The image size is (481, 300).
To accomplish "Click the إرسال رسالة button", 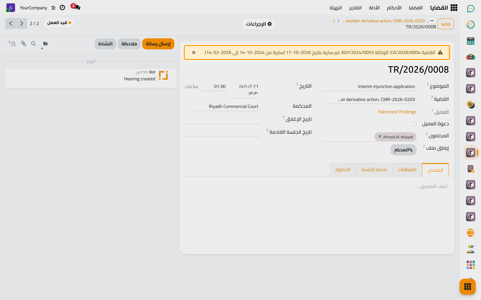I will point(158,44).
